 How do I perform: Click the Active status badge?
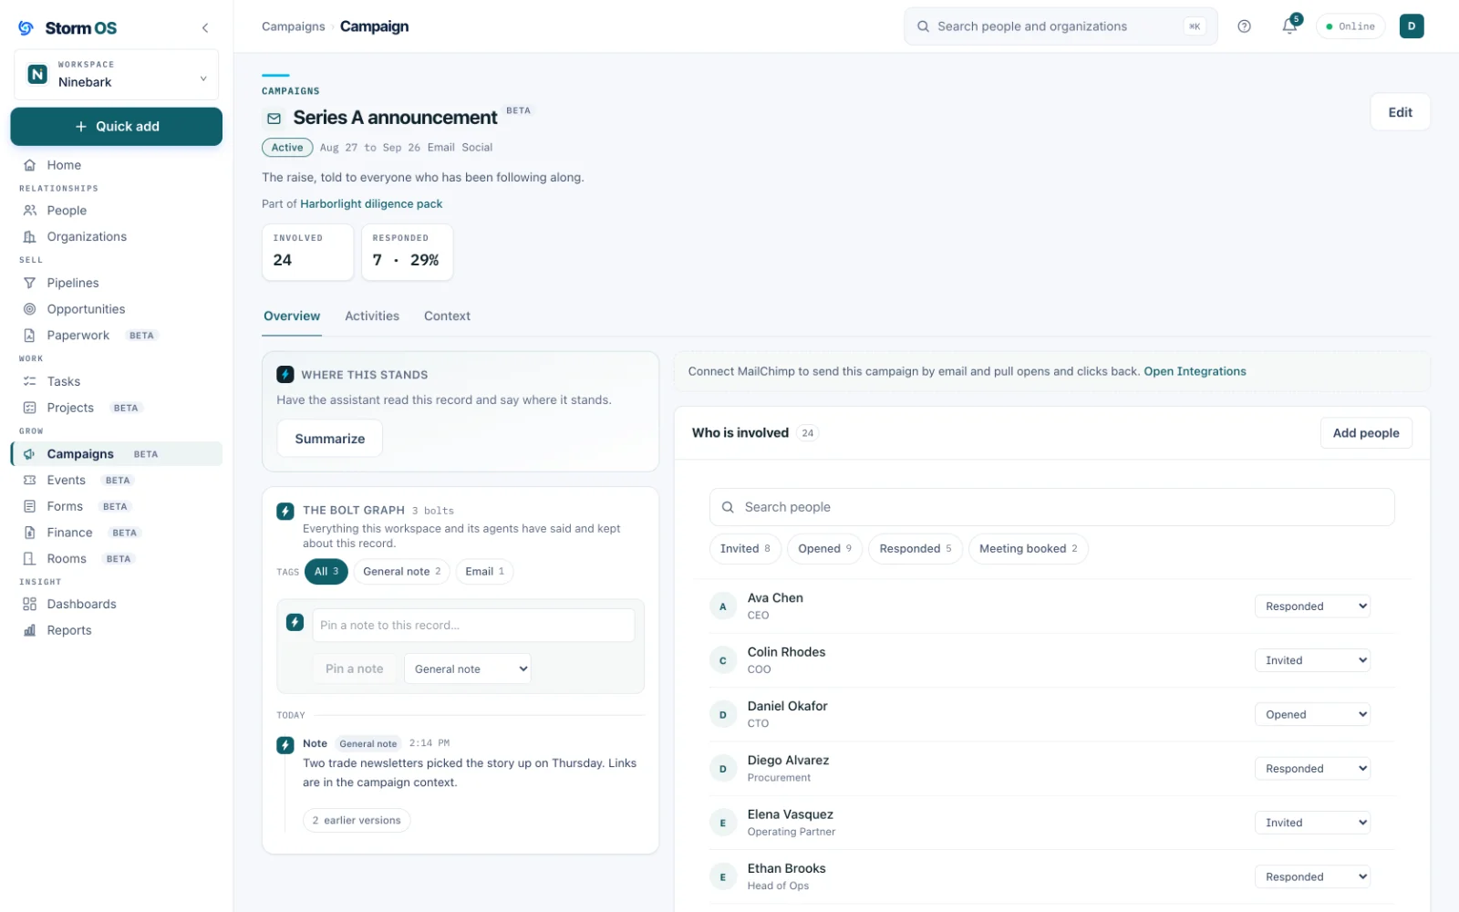(x=287, y=148)
